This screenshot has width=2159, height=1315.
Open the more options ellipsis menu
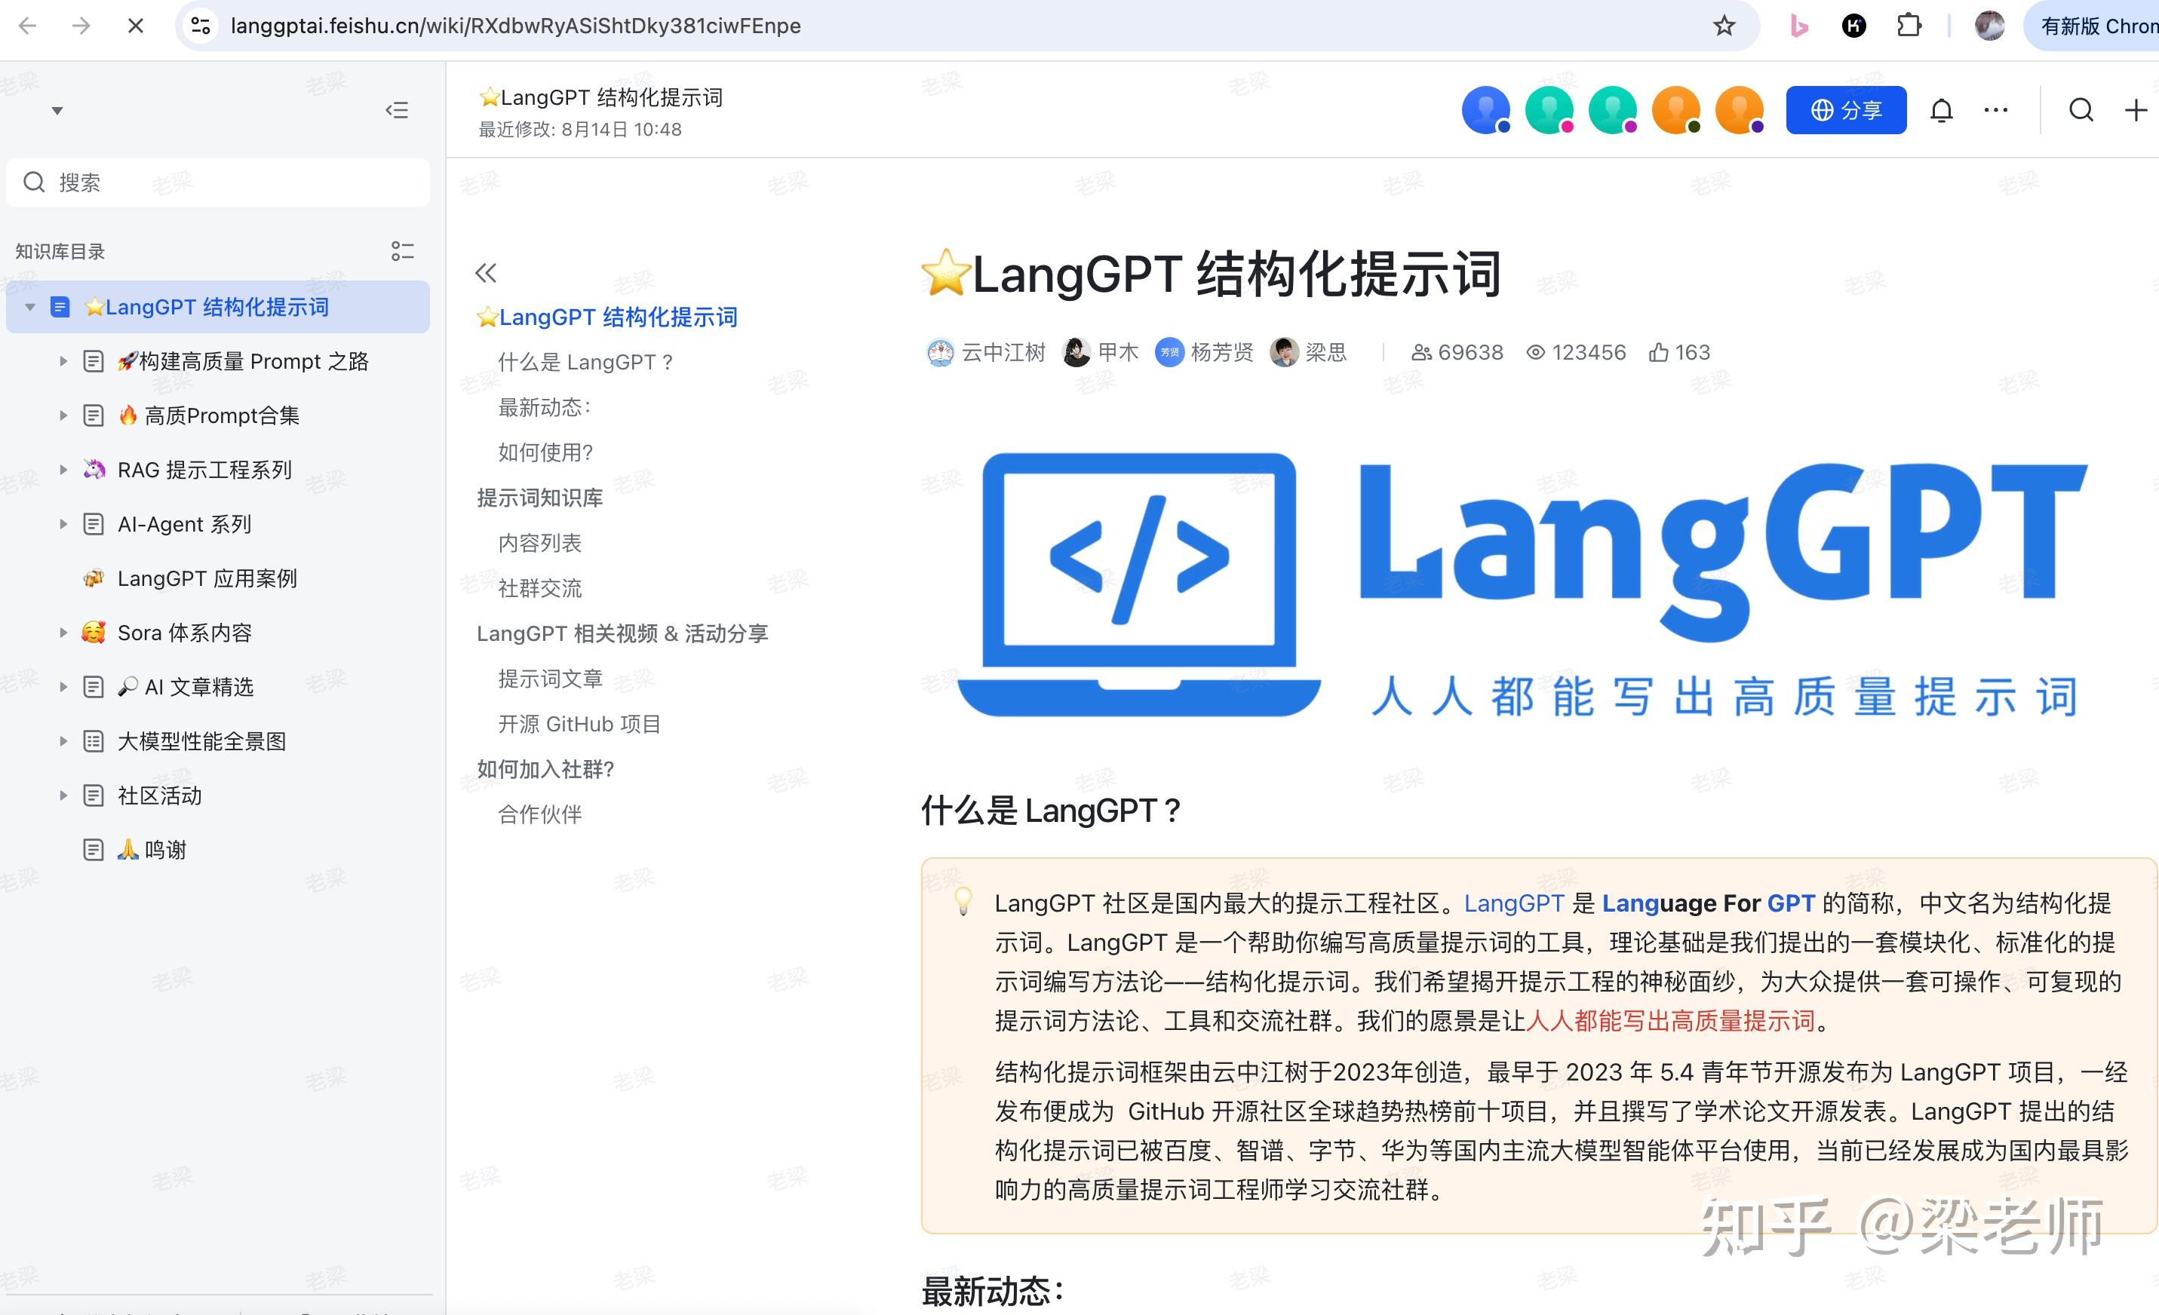(1995, 109)
